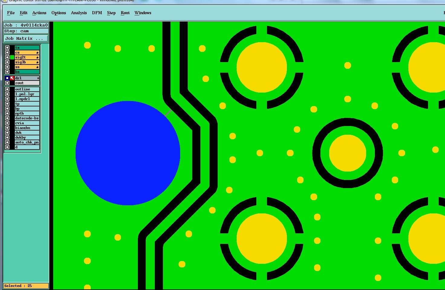Open the Options menu
Screen dimensions: 445x290
click(59, 13)
